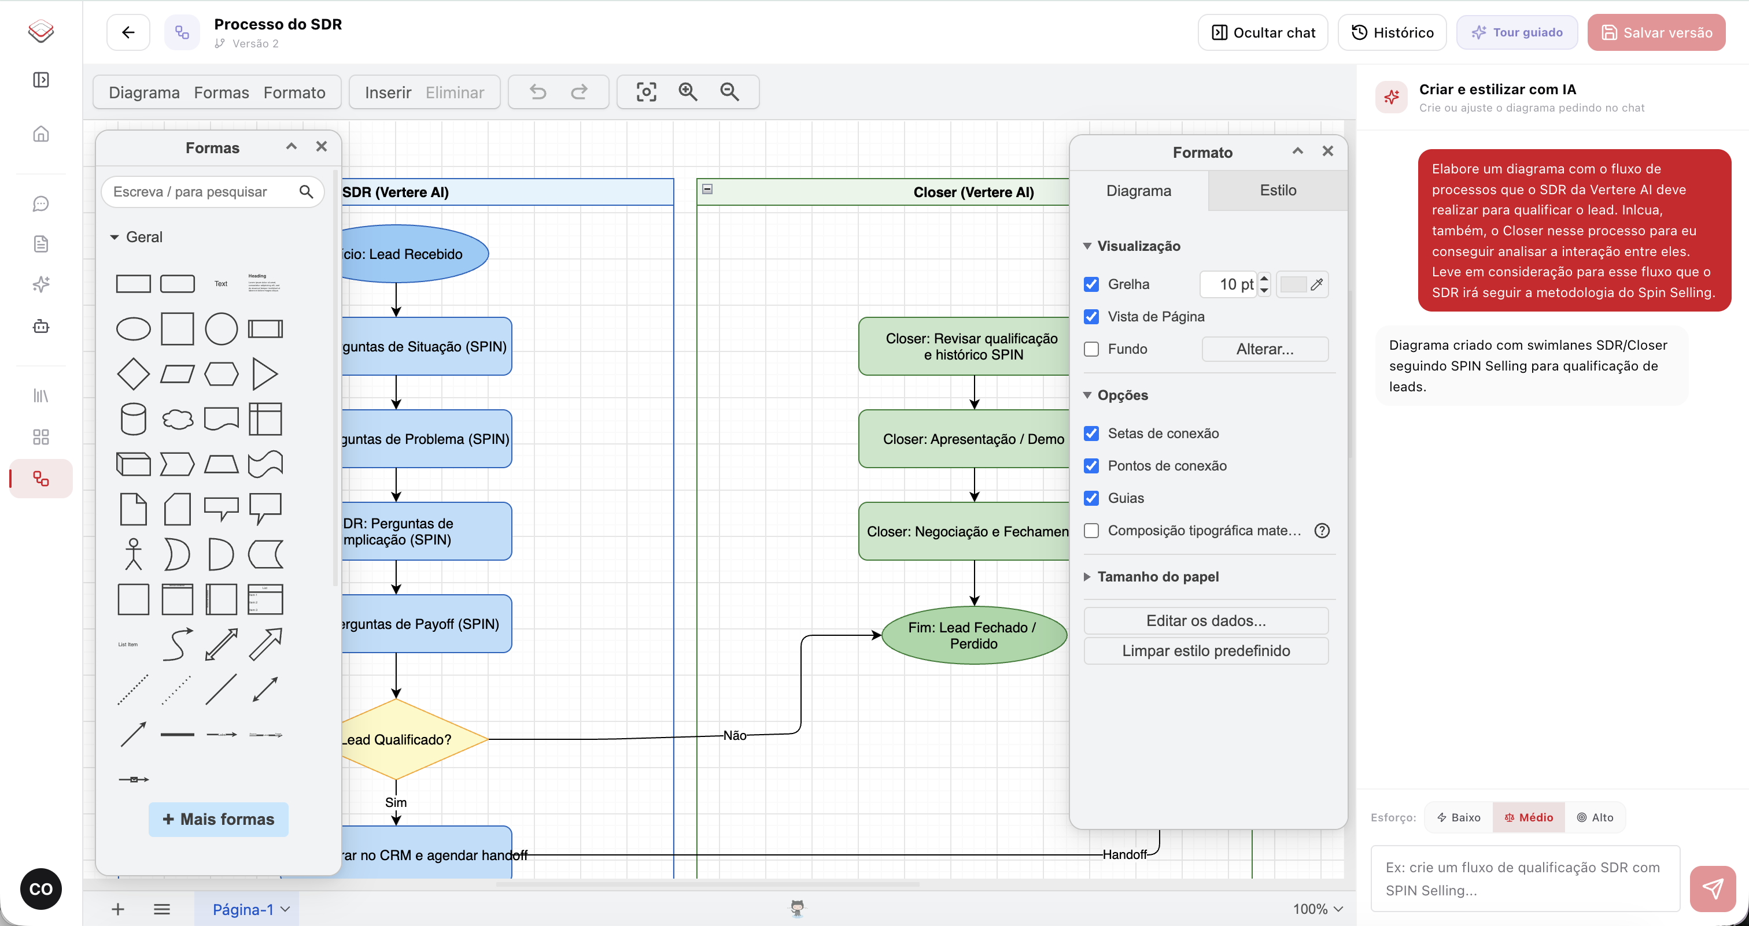Open the Diagrama menu

pos(144,92)
